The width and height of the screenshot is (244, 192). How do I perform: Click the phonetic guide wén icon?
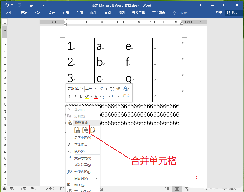point(112,89)
